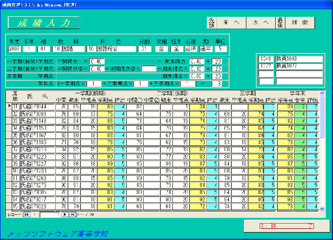Screen dimensions: 333x240
Task: Click the record number box in navigator
Action: point(49,215)
